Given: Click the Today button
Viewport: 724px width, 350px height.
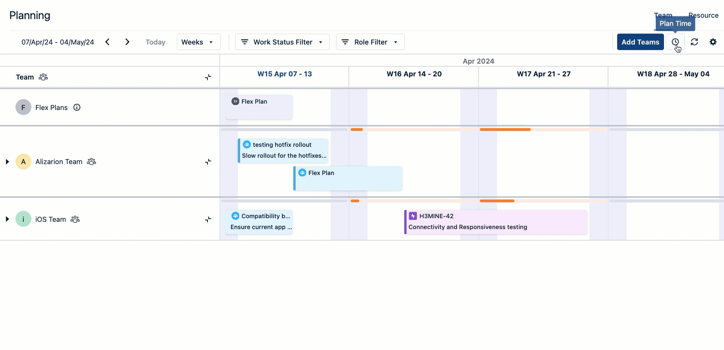Looking at the screenshot, I should [155, 42].
